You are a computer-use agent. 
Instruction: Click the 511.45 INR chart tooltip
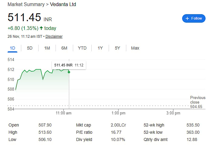[69, 65]
